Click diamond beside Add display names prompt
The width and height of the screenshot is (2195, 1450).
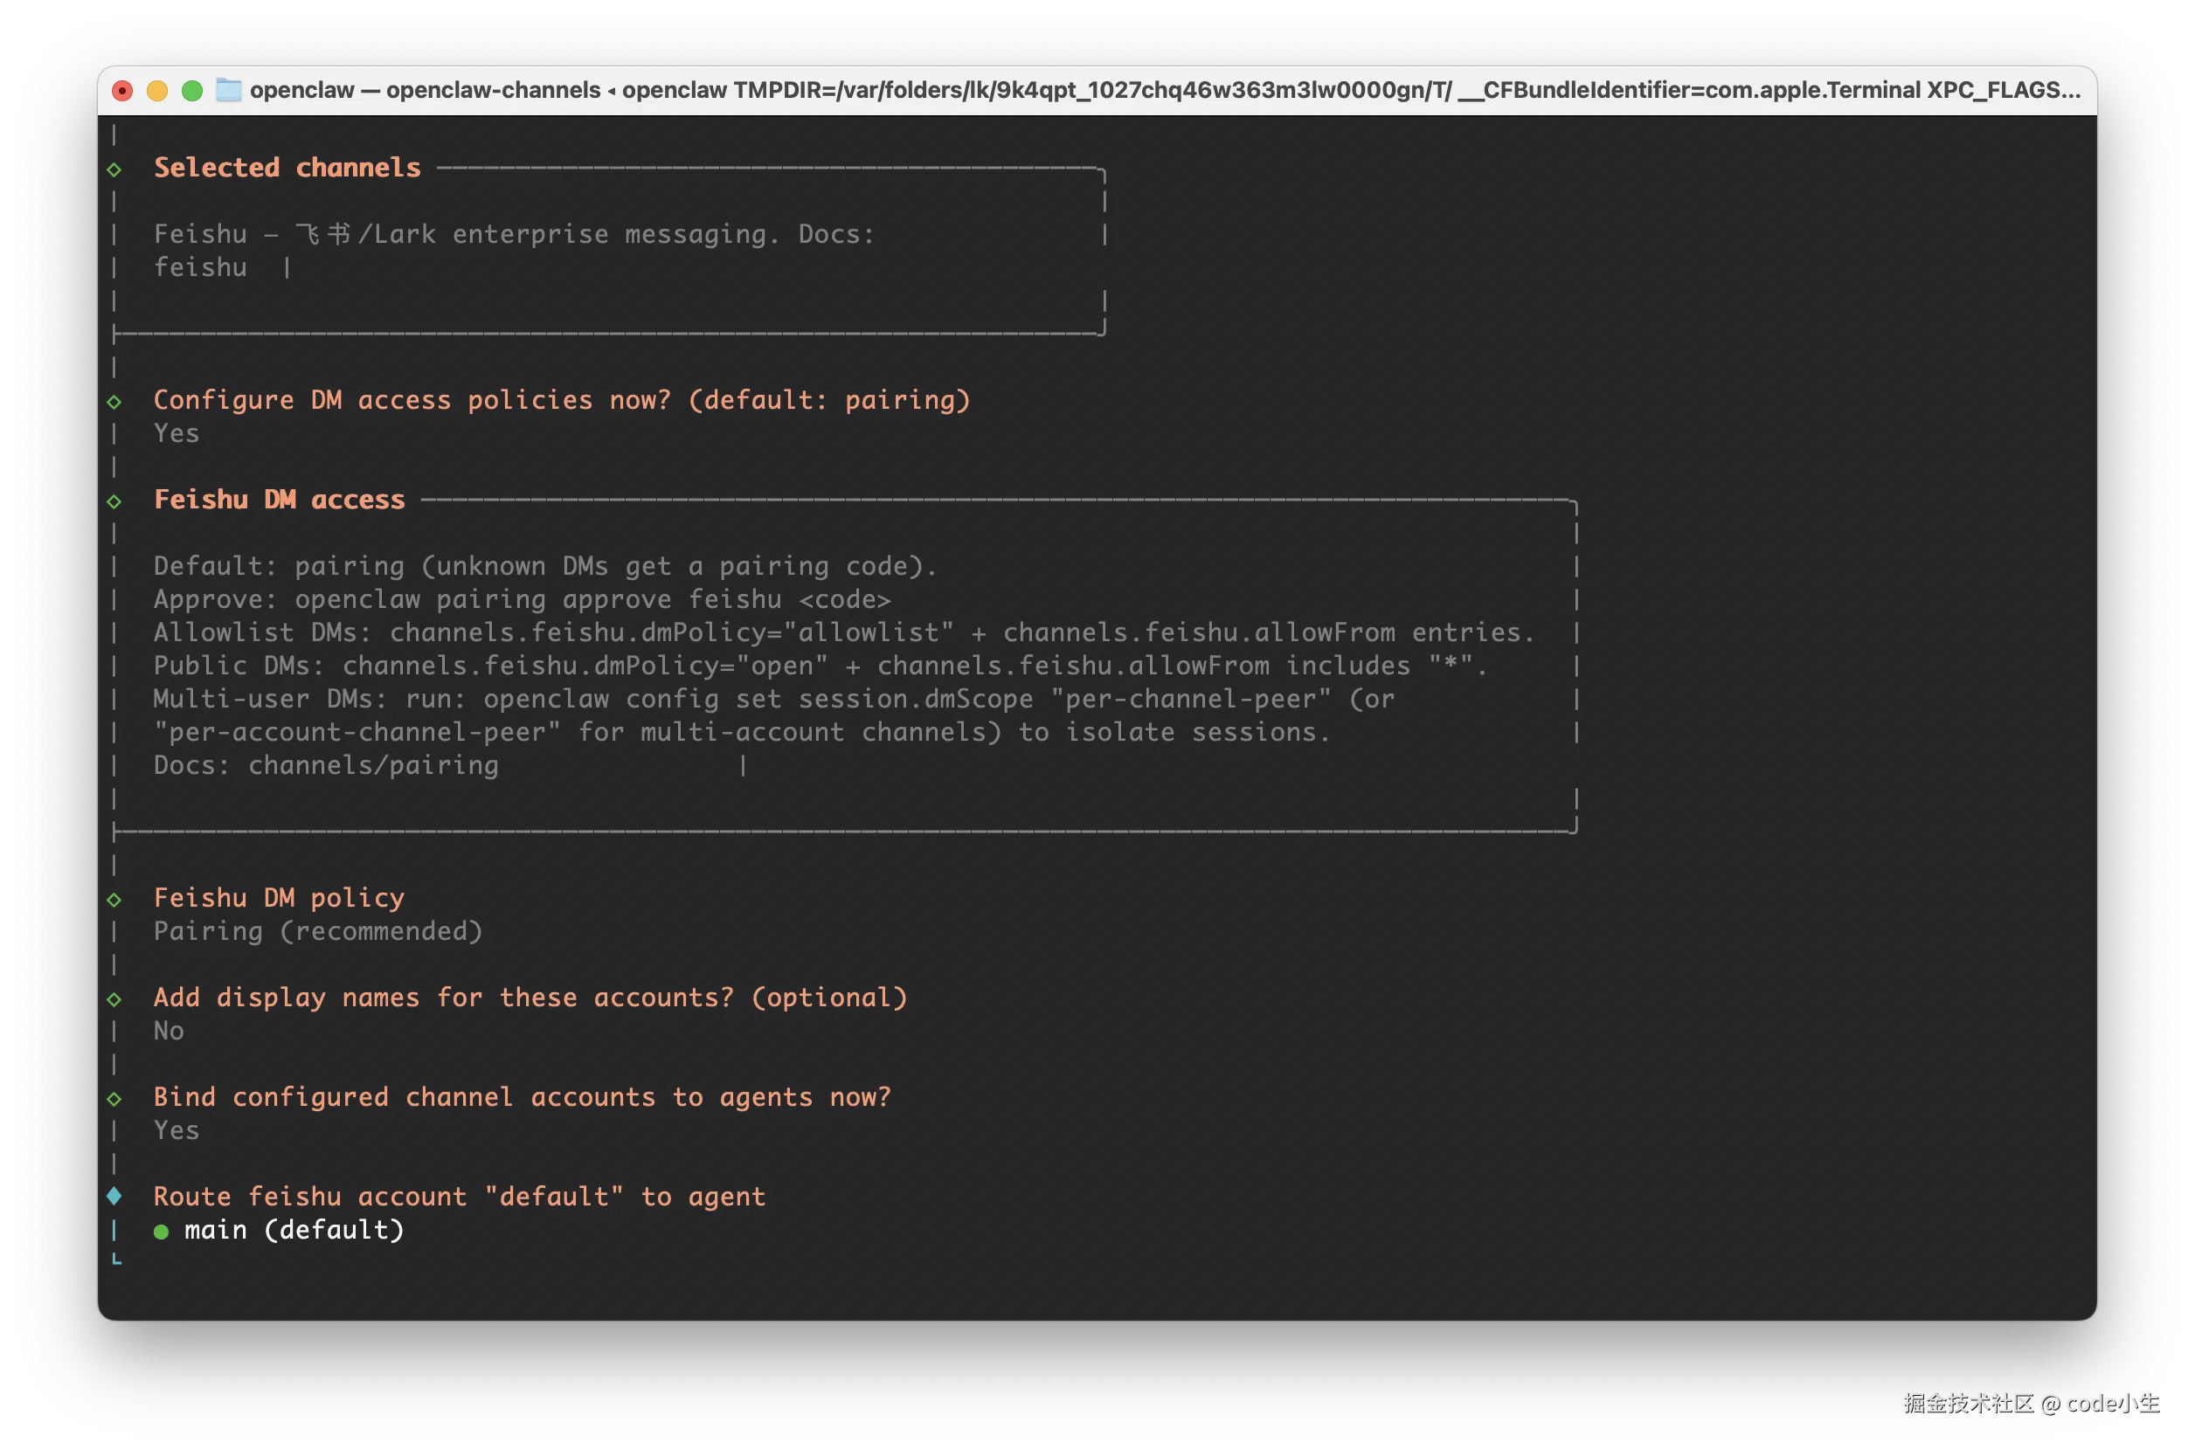point(114,998)
